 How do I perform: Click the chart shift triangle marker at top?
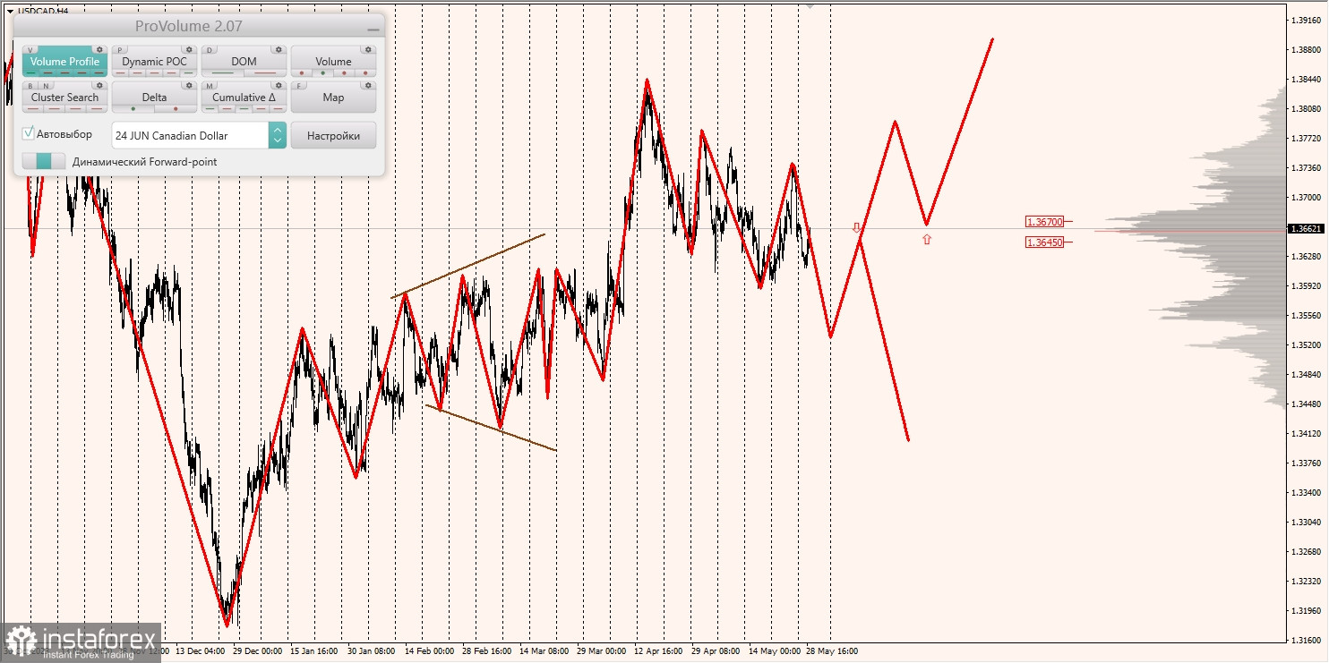(810, 5)
